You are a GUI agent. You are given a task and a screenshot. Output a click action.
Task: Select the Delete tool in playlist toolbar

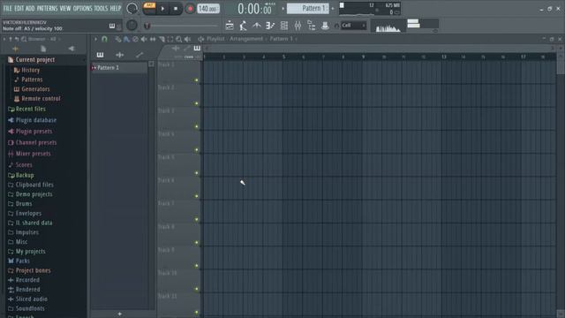[x=135, y=39]
